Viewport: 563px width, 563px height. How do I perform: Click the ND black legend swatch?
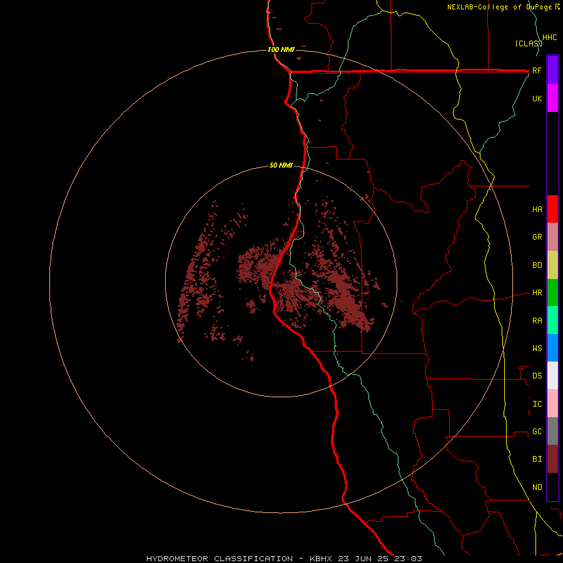pyautogui.click(x=552, y=487)
